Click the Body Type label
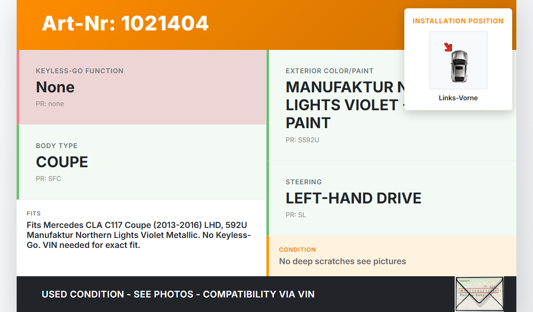This screenshot has width=533, height=312. [57, 146]
